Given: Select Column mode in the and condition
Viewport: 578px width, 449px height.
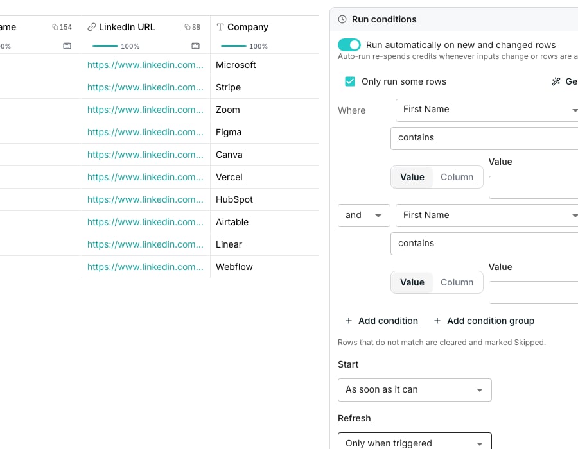Looking at the screenshot, I should pos(457,282).
